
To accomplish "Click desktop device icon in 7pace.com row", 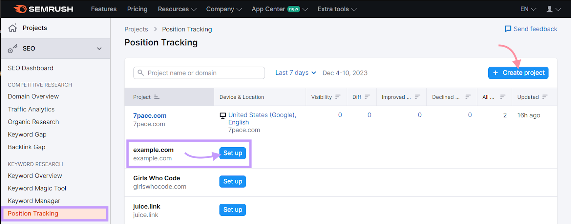I will [x=223, y=115].
